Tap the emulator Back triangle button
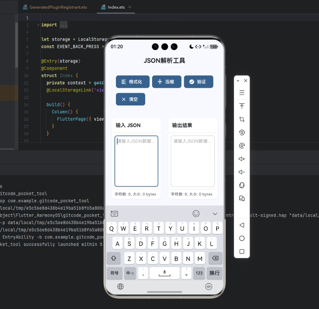This screenshot has width=319, height=309. (x=242, y=225)
